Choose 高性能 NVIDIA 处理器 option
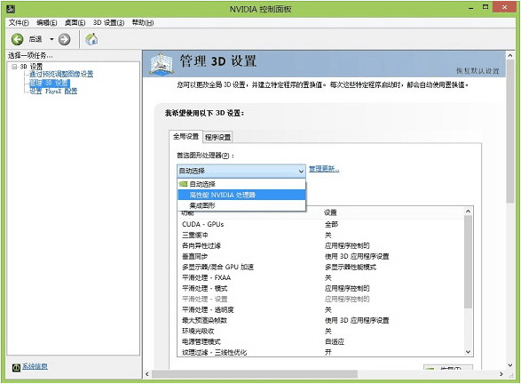This screenshot has height=384, width=521. coord(241,195)
